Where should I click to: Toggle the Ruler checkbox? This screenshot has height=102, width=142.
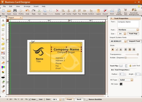pyautogui.click(x=30, y=99)
